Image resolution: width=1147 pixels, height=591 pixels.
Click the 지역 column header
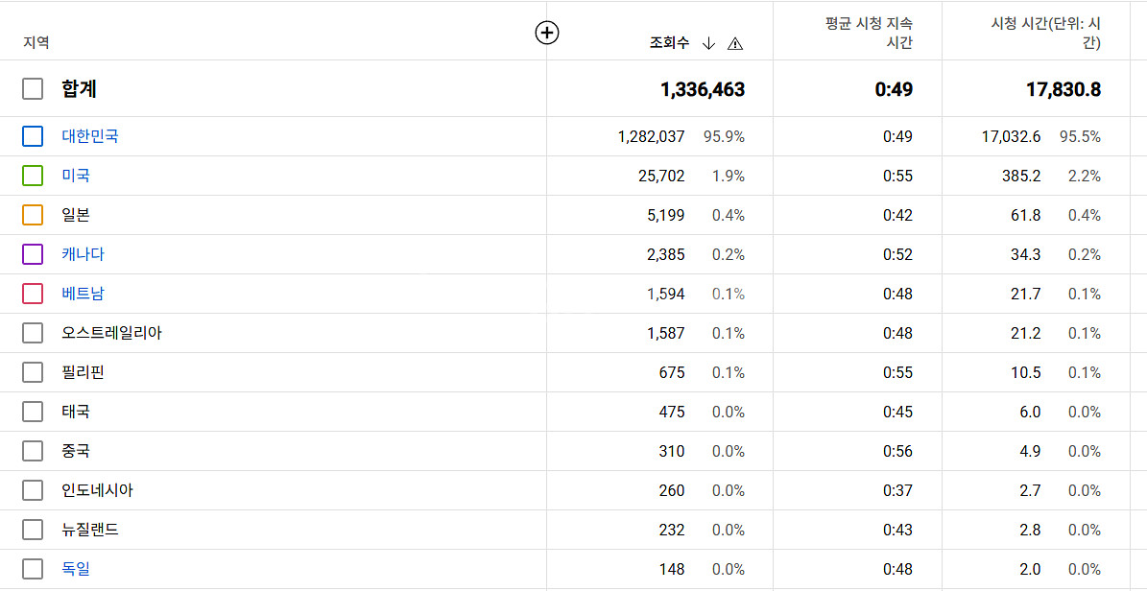36,43
